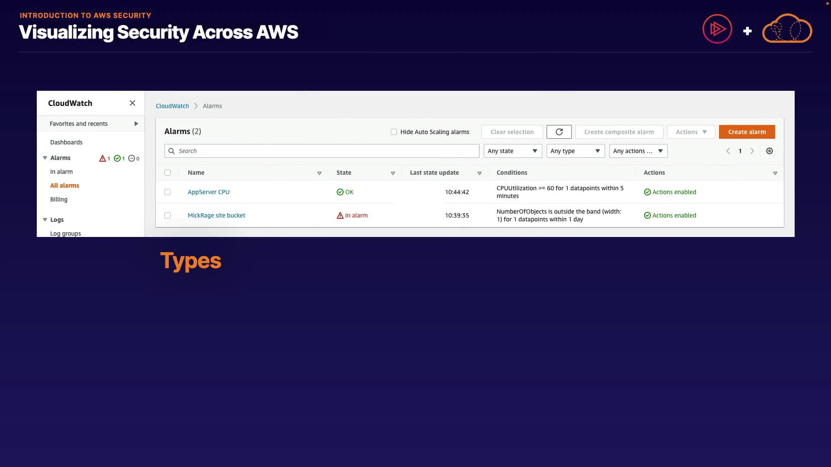
Task: Check the MickRage site bucket row
Action: [167, 215]
